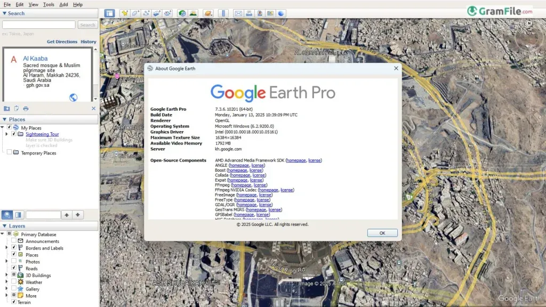Click the magnifier search button in Places panel
The image size is (546, 307).
(x=7, y=215)
